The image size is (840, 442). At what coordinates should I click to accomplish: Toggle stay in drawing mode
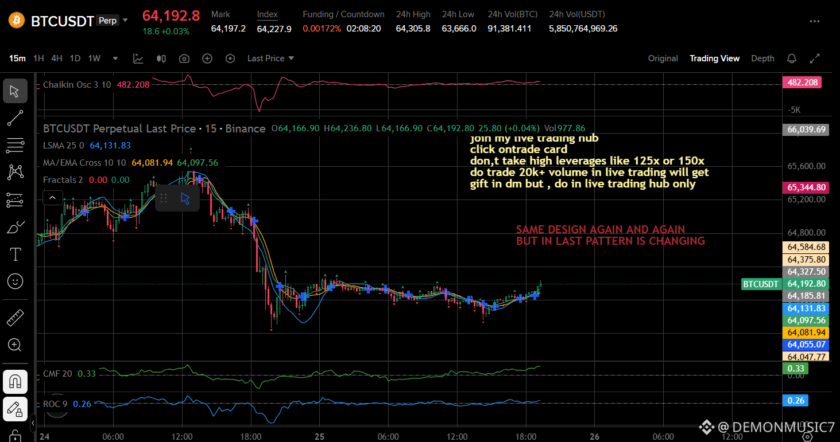tap(15, 409)
